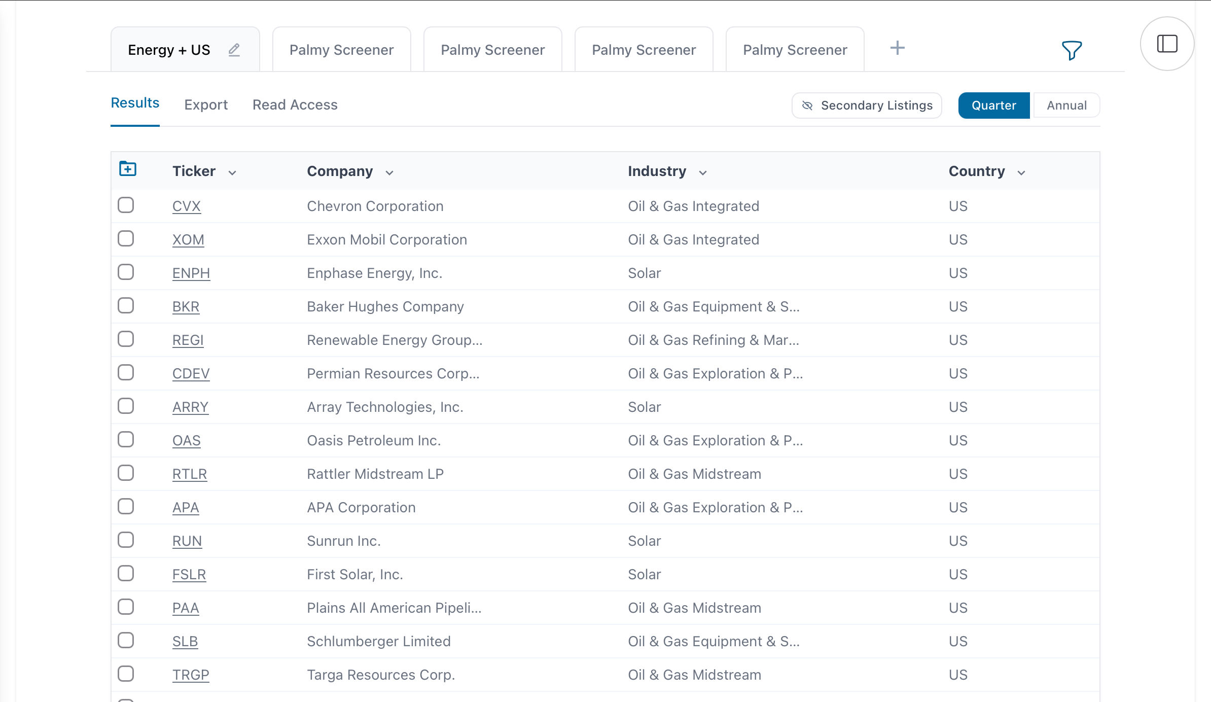Open the XOM ticker link
The height and width of the screenshot is (702, 1211).
click(x=188, y=240)
